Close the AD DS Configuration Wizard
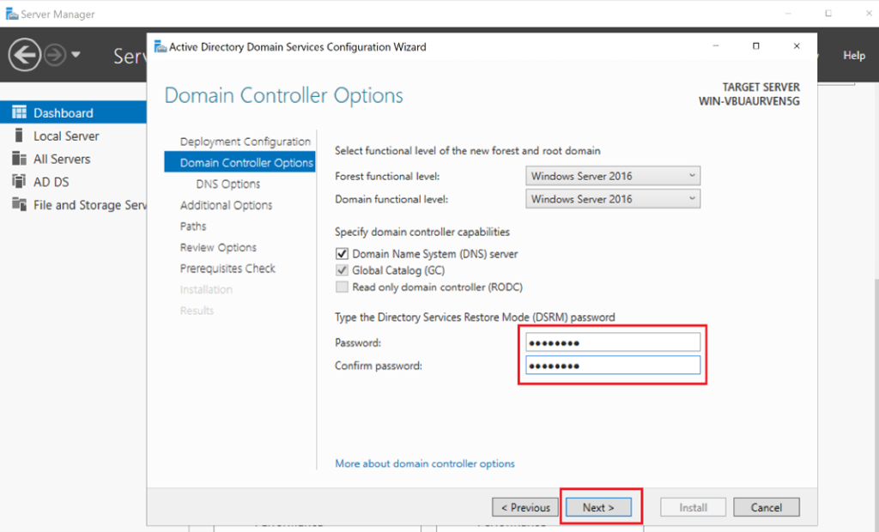Screen dimensions: 879x532 tap(797, 46)
